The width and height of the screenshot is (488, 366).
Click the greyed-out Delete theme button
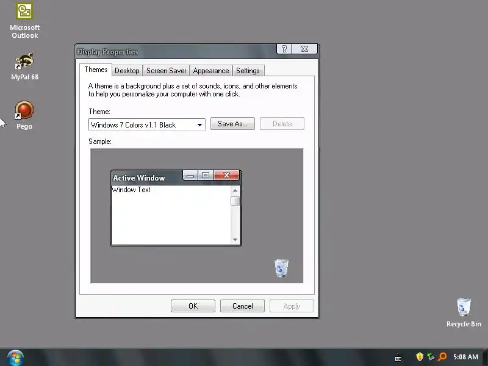[x=282, y=124]
